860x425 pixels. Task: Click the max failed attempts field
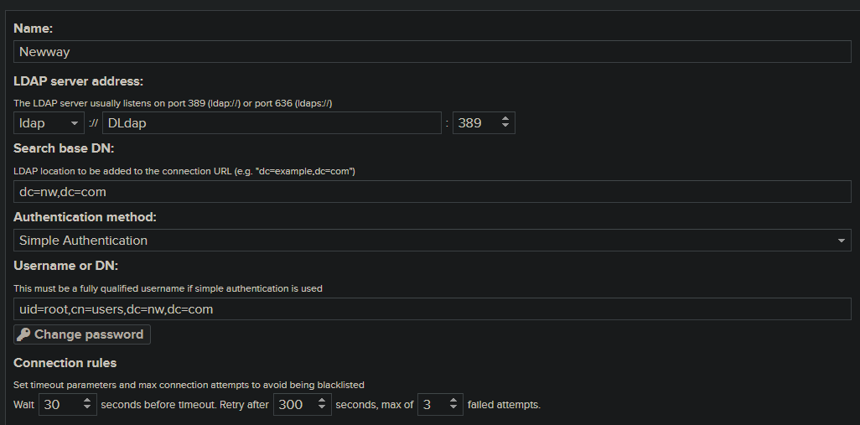pos(431,404)
